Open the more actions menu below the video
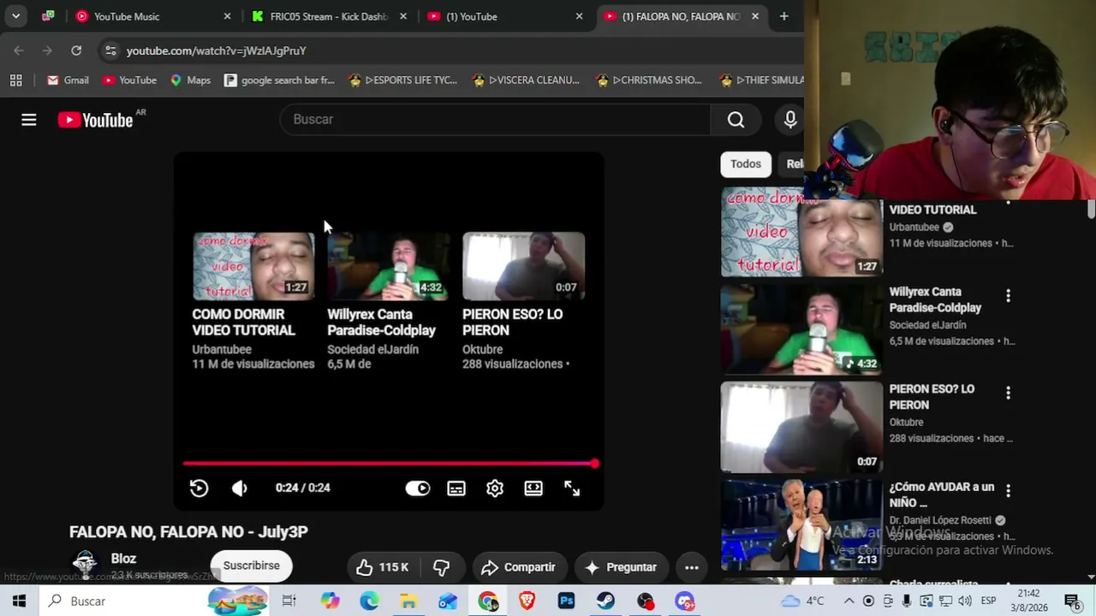 (x=692, y=567)
